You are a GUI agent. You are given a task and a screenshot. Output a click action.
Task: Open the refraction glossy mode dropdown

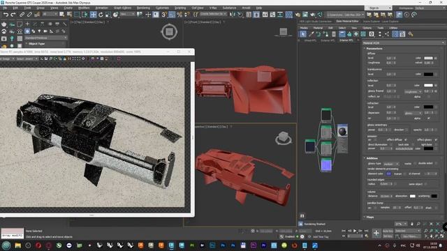click(413, 113)
